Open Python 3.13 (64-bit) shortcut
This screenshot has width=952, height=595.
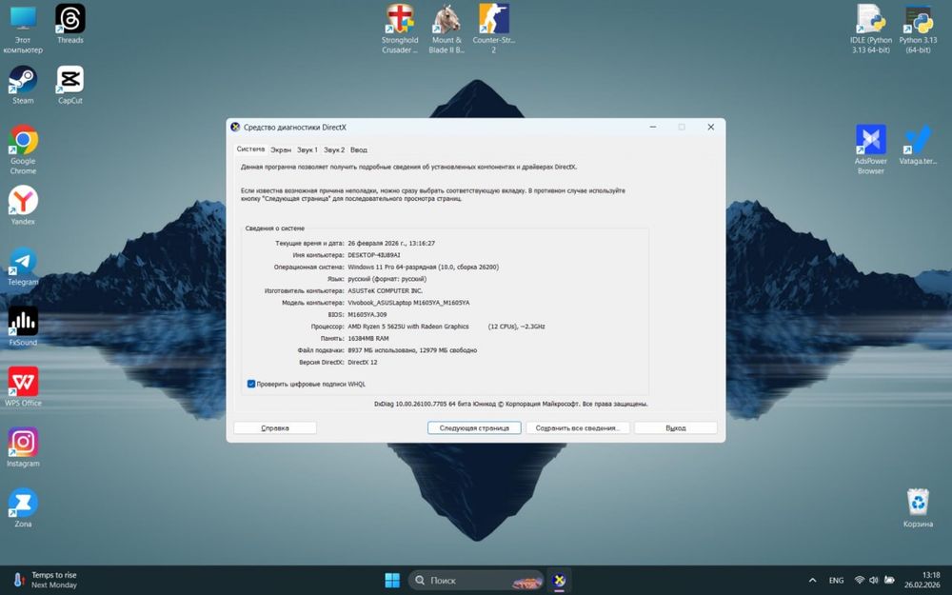point(918,29)
